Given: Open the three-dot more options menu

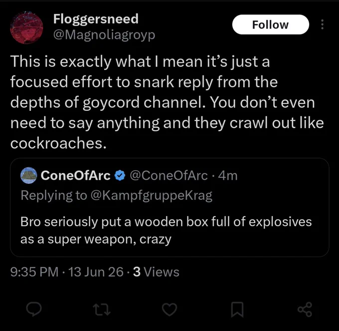Looking at the screenshot, I should coord(322,24).
